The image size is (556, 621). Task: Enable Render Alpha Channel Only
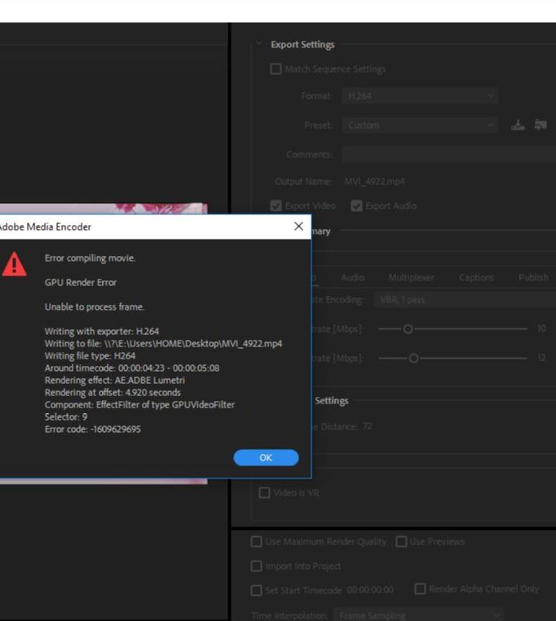point(420,588)
